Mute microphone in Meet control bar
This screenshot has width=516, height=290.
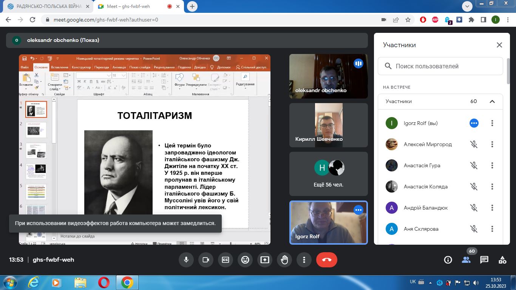tap(186, 260)
